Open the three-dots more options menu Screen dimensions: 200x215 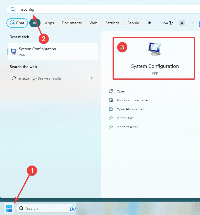tap(192, 23)
